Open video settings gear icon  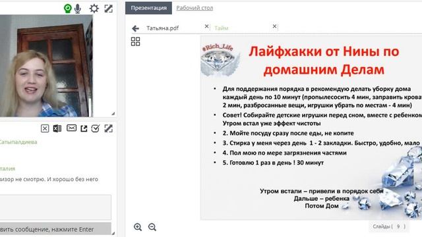94,9
